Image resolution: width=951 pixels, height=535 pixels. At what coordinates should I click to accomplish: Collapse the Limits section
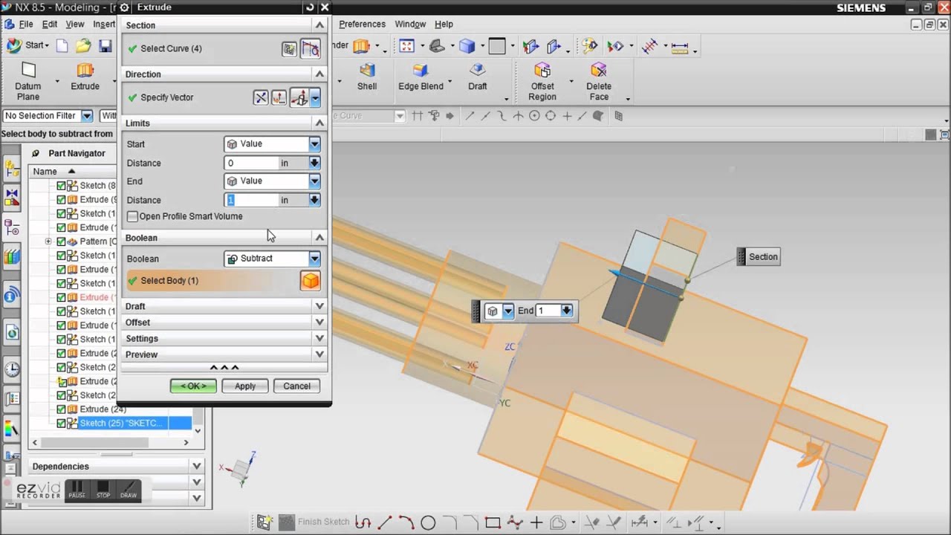tap(319, 123)
